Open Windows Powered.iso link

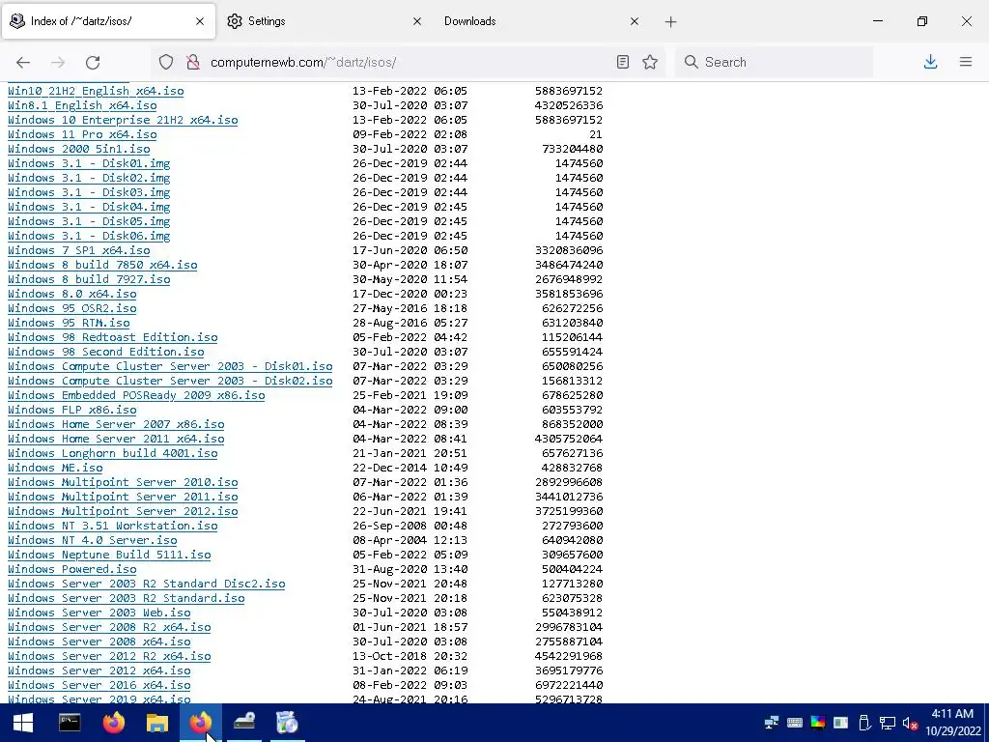pos(71,570)
